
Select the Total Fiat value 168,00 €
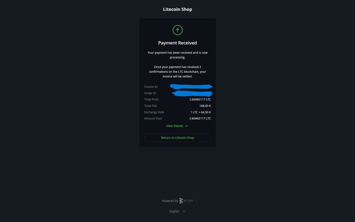pyautogui.click(x=205, y=106)
